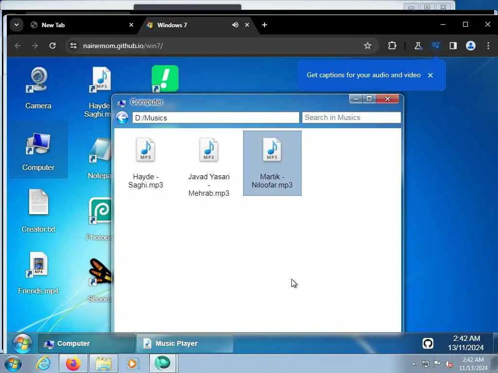The width and height of the screenshot is (498, 373).
Task: Click the Search in Musics field
Action: tap(352, 118)
